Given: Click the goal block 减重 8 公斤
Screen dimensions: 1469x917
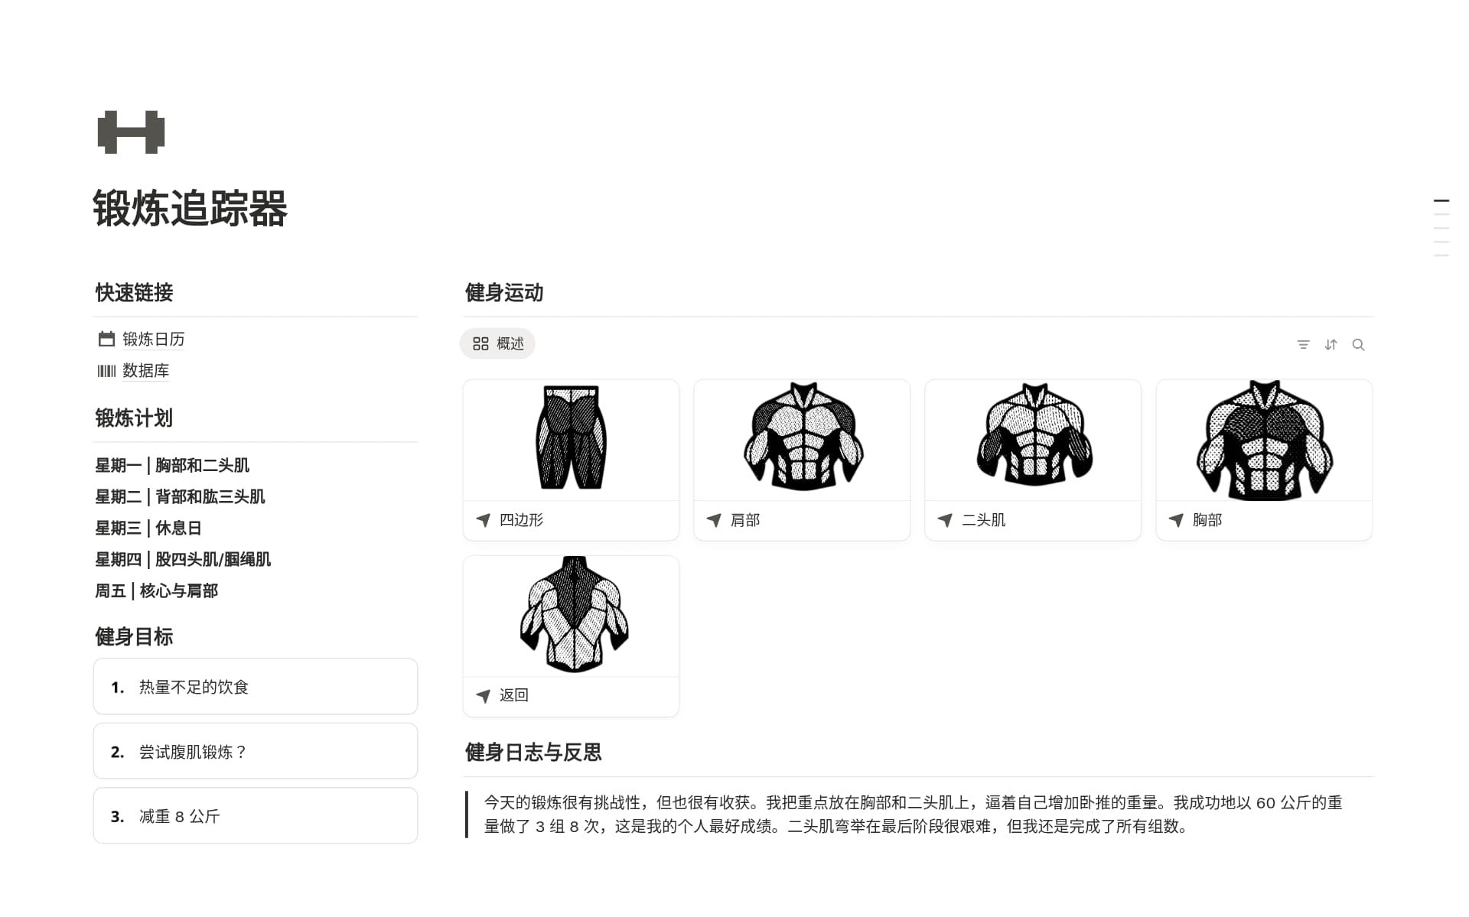Looking at the screenshot, I should [256, 816].
